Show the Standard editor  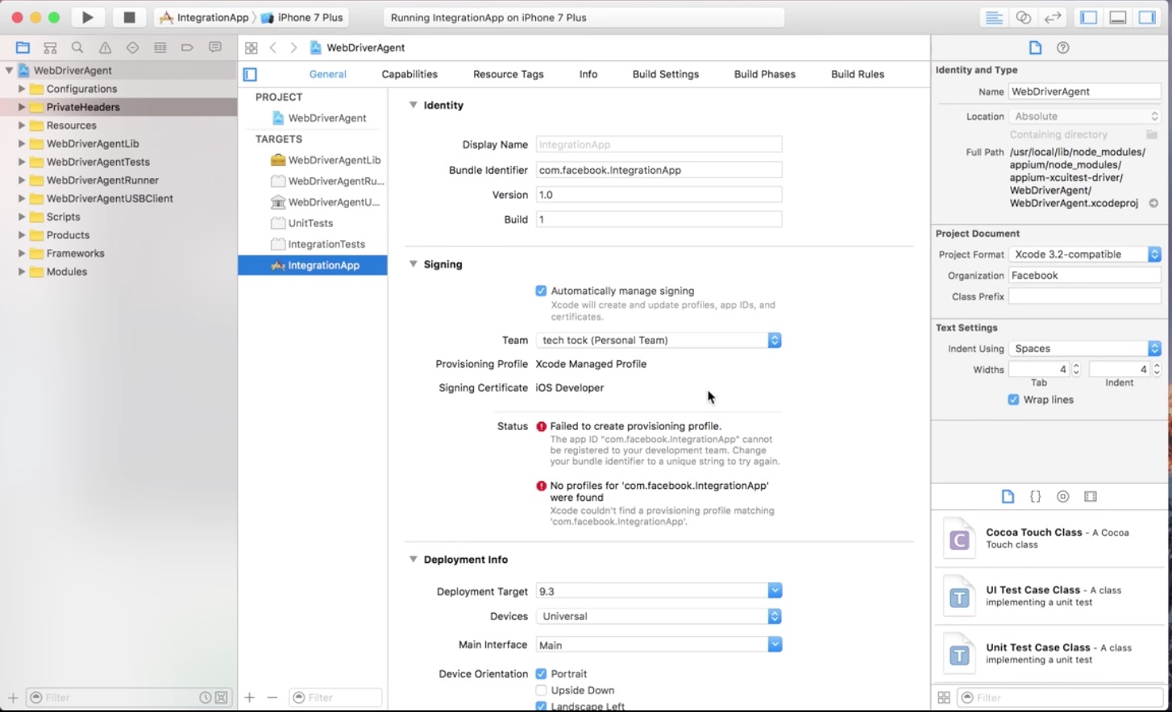(994, 17)
